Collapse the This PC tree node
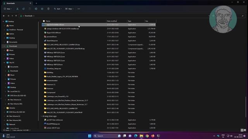The height and width of the screenshot is (139, 248). point(4,63)
